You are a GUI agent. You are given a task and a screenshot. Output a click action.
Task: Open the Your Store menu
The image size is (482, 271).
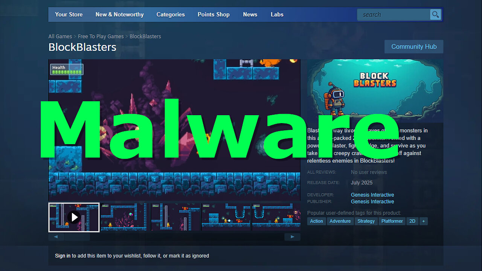pyautogui.click(x=69, y=14)
